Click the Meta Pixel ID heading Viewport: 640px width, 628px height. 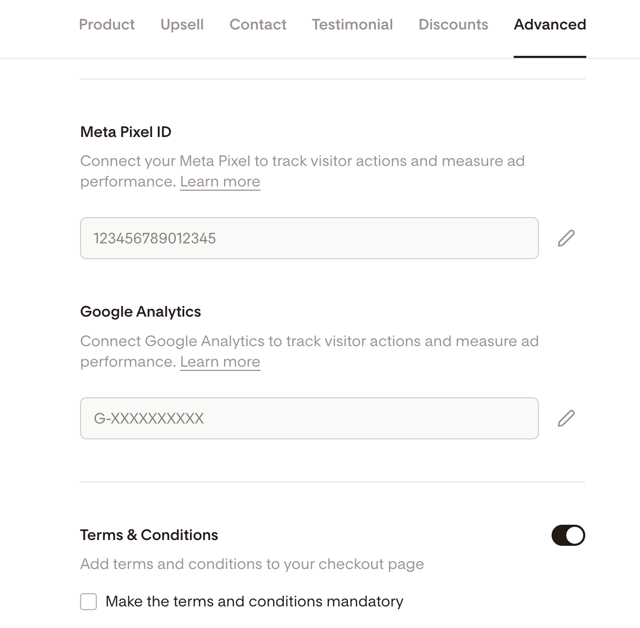coord(126,132)
